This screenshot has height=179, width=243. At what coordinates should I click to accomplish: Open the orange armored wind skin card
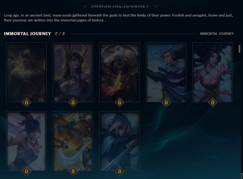(x=73, y=141)
